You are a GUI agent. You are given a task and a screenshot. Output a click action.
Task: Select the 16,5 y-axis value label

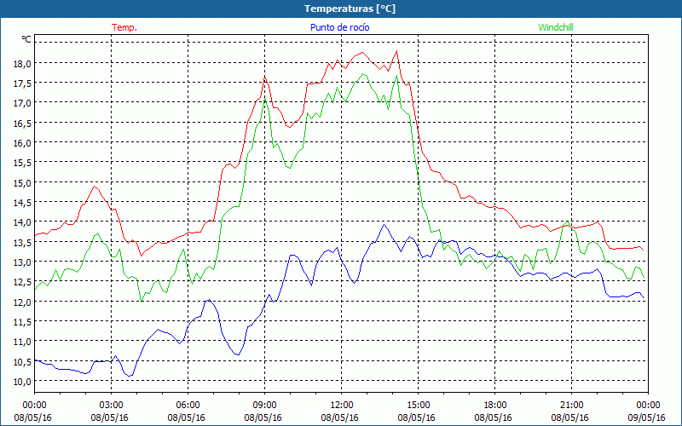pos(20,123)
